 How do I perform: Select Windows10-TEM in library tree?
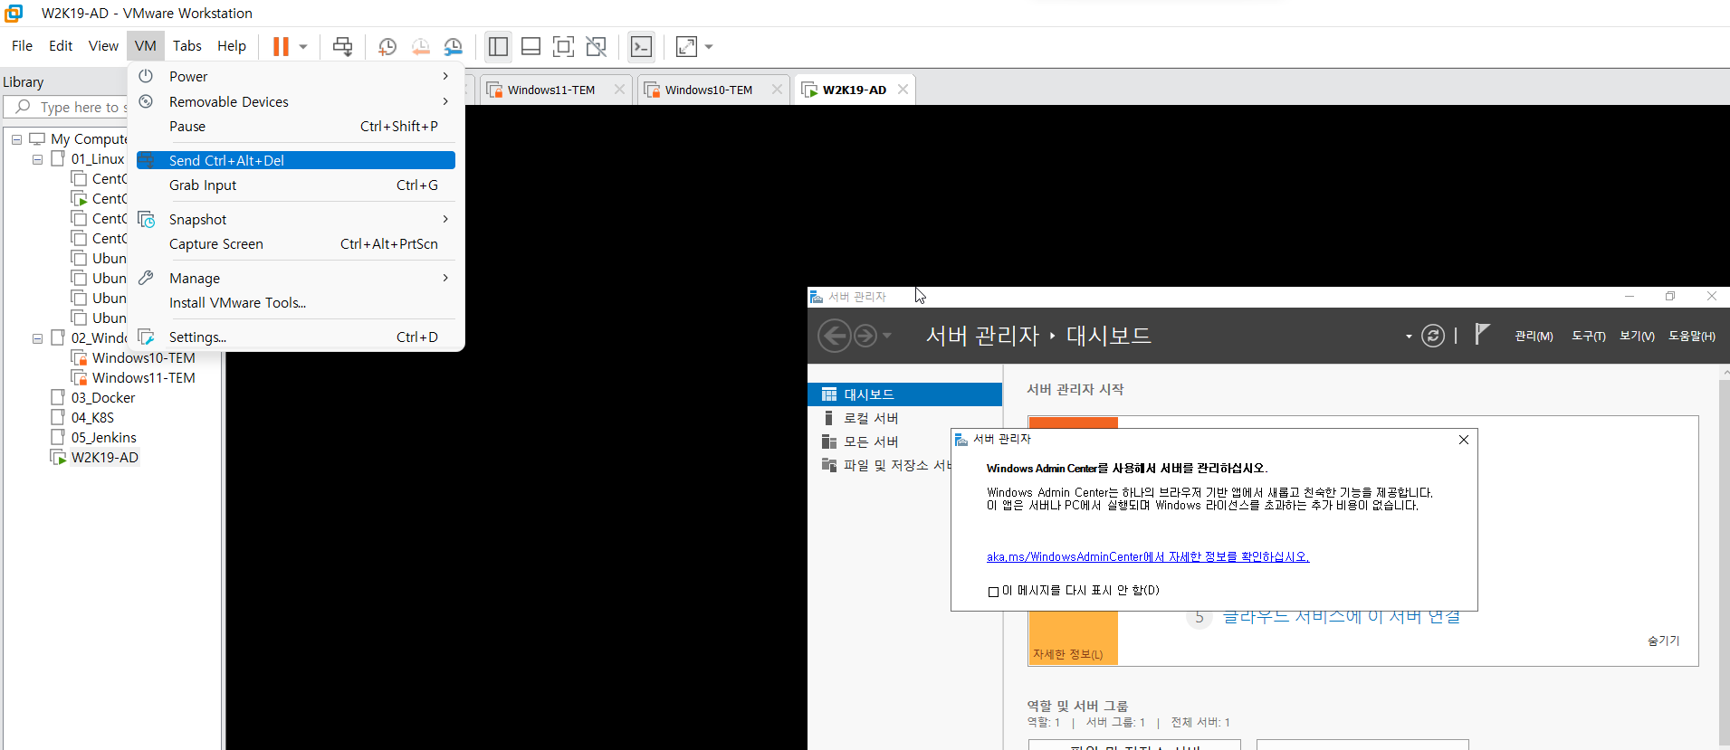point(143,358)
